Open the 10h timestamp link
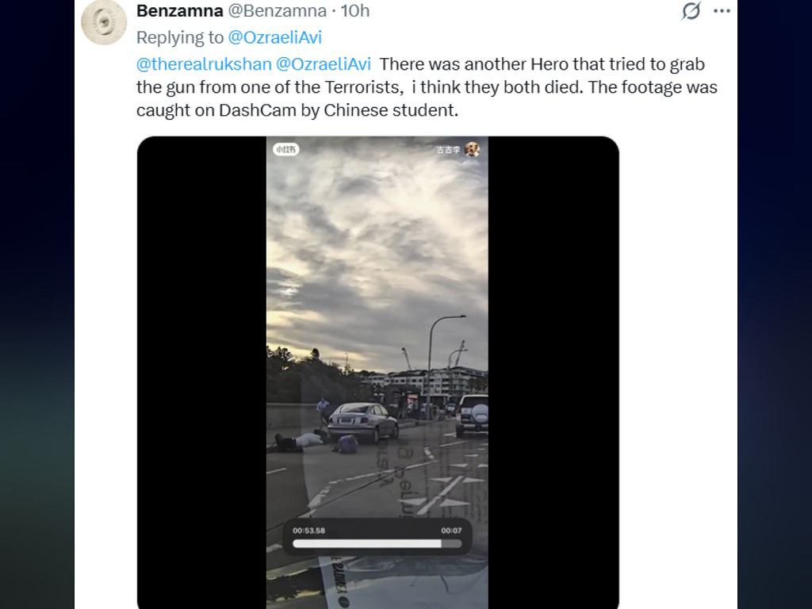This screenshot has height=609, width=812. coord(355,10)
